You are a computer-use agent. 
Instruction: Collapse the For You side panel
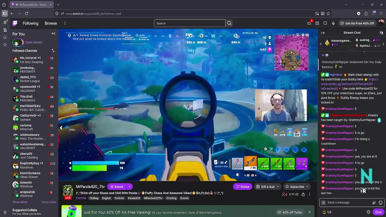(53, 33)
